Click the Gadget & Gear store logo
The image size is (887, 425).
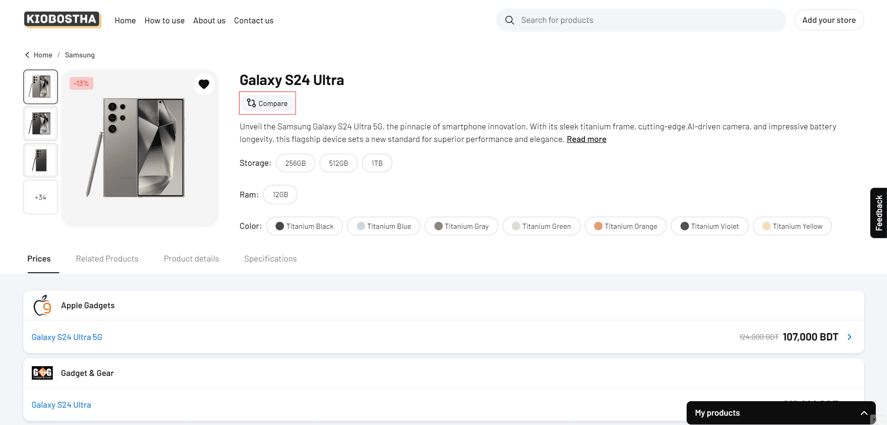coord(42,373)
